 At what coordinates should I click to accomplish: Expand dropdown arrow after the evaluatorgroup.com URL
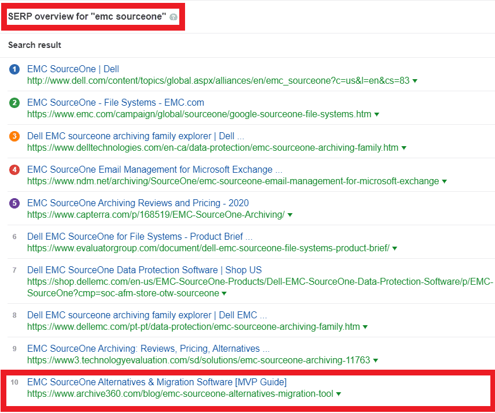pyautogui.click(x=394, y=248)
